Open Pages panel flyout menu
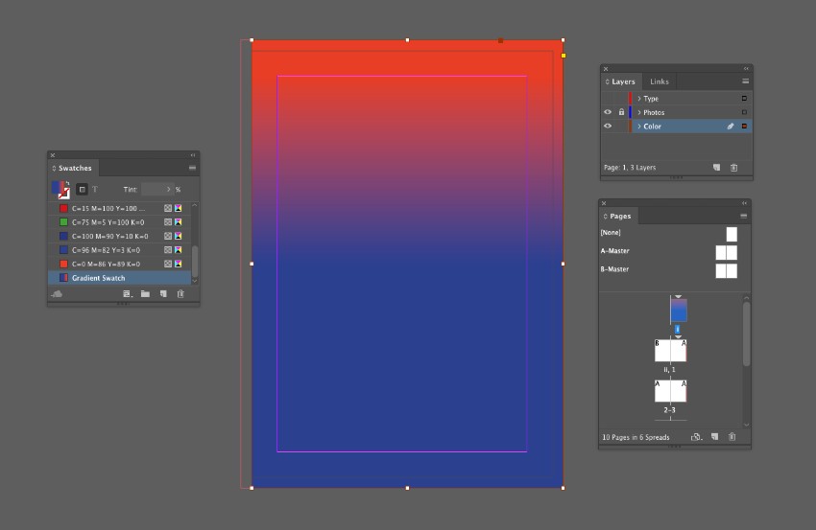This screenshot has width=816, height=530. pyautogui.click(x=744, y=216)
